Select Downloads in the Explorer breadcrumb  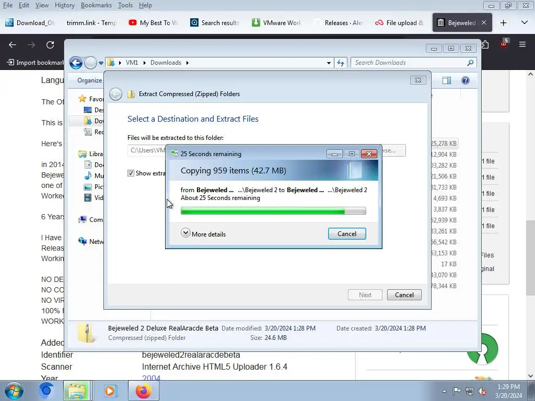166,63
